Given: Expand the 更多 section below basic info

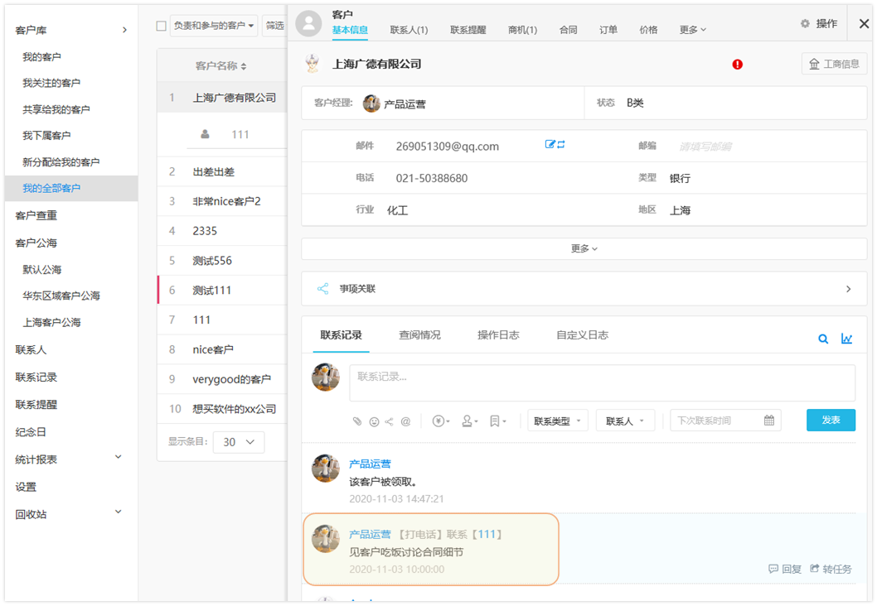Looking at the screenshot, I should pyautogui.click(x=584, y=248).
